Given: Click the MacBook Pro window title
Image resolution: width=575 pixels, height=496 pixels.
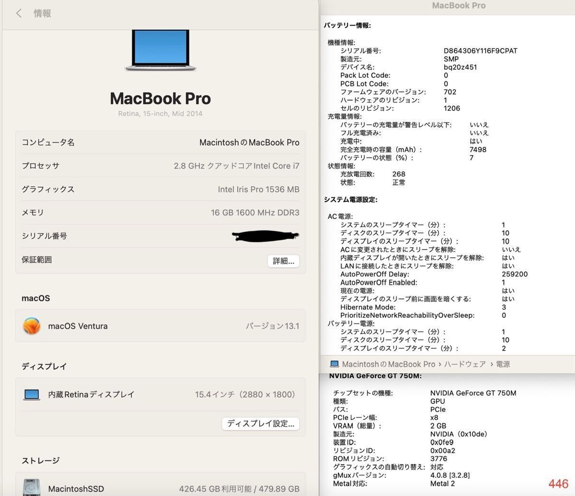Looking at the screenshot, I should pyautogui.click(x=459, y=6).
